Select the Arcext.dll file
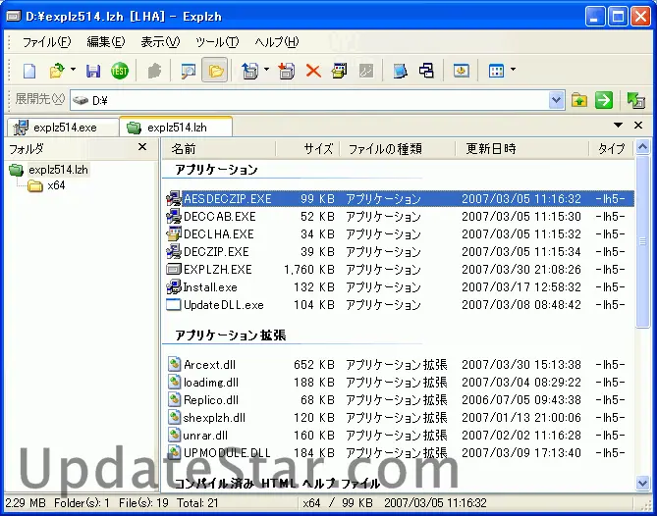The image size is (657, 516). click(209, 365)
